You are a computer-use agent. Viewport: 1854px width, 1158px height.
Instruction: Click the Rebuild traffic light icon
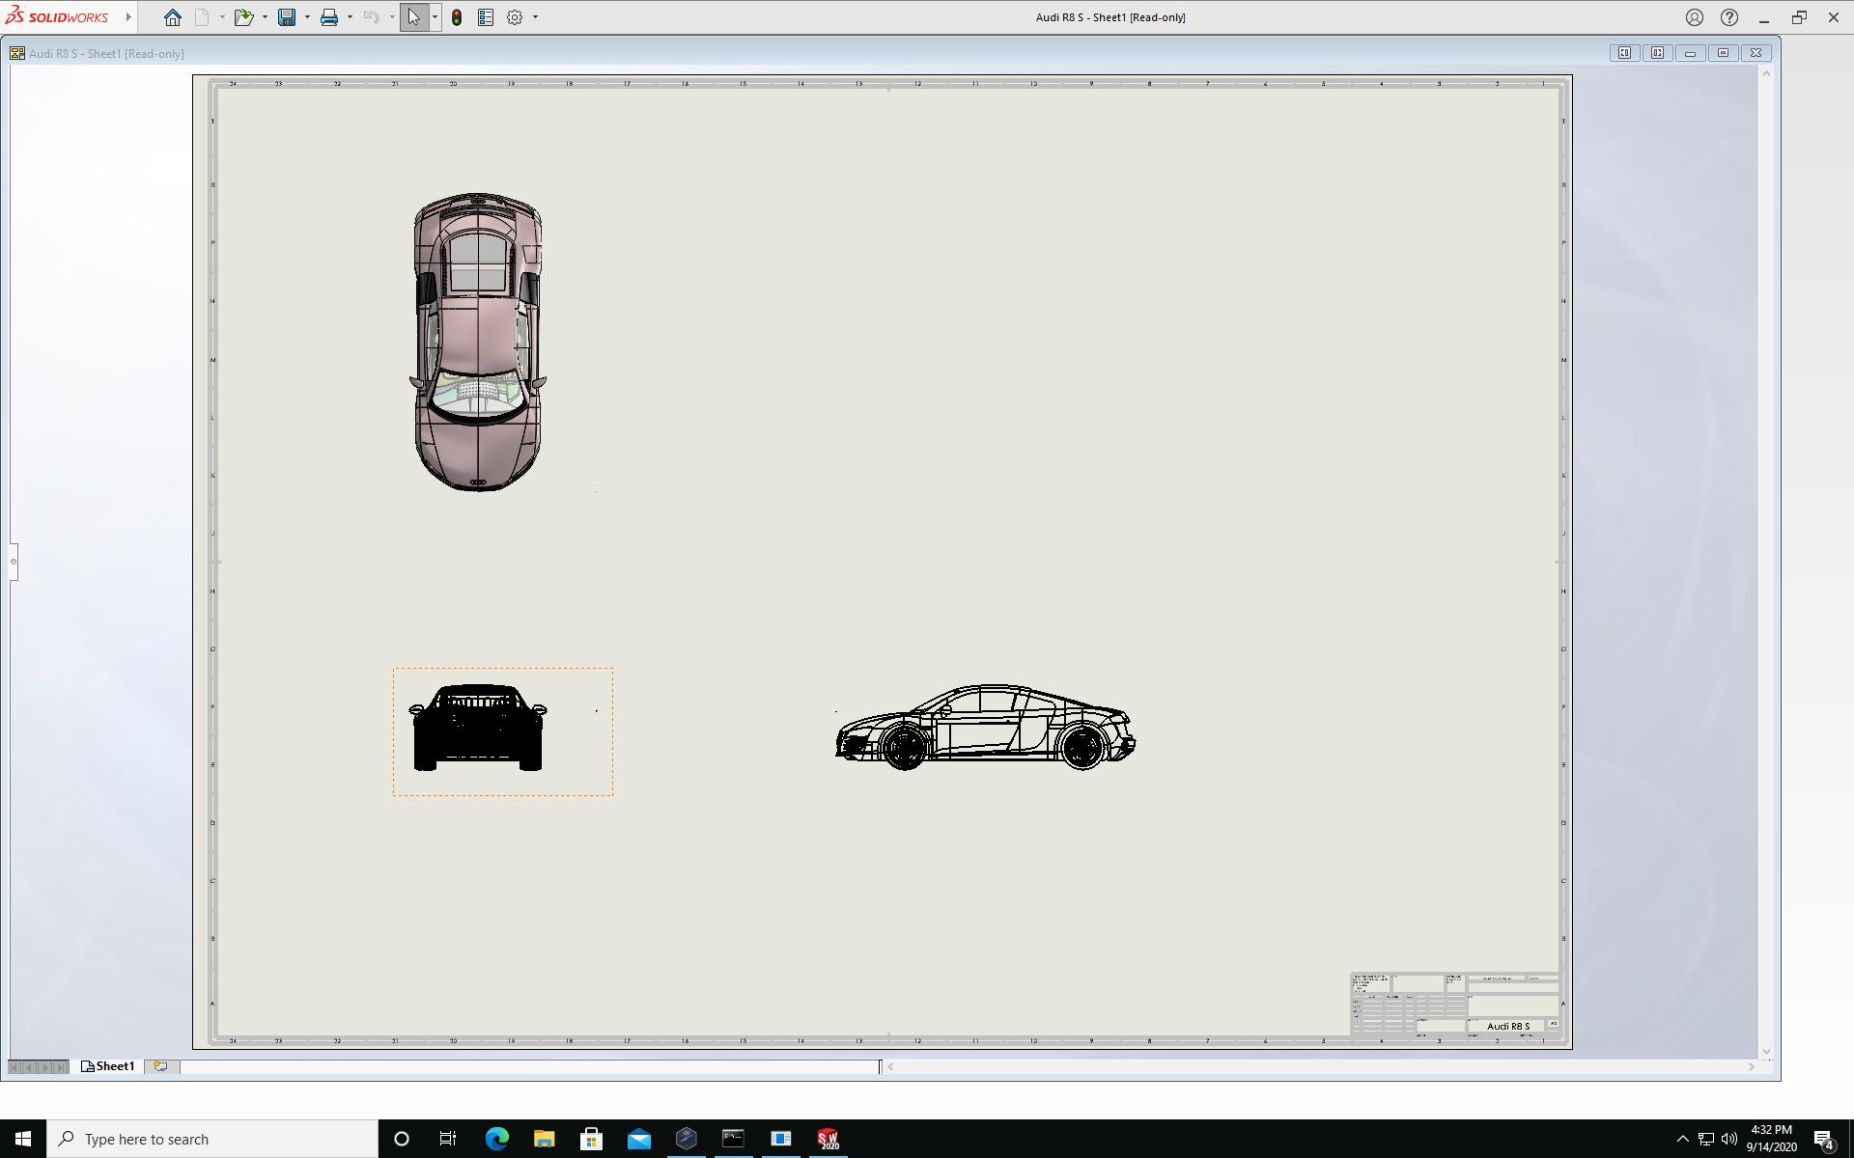[457, 17]
